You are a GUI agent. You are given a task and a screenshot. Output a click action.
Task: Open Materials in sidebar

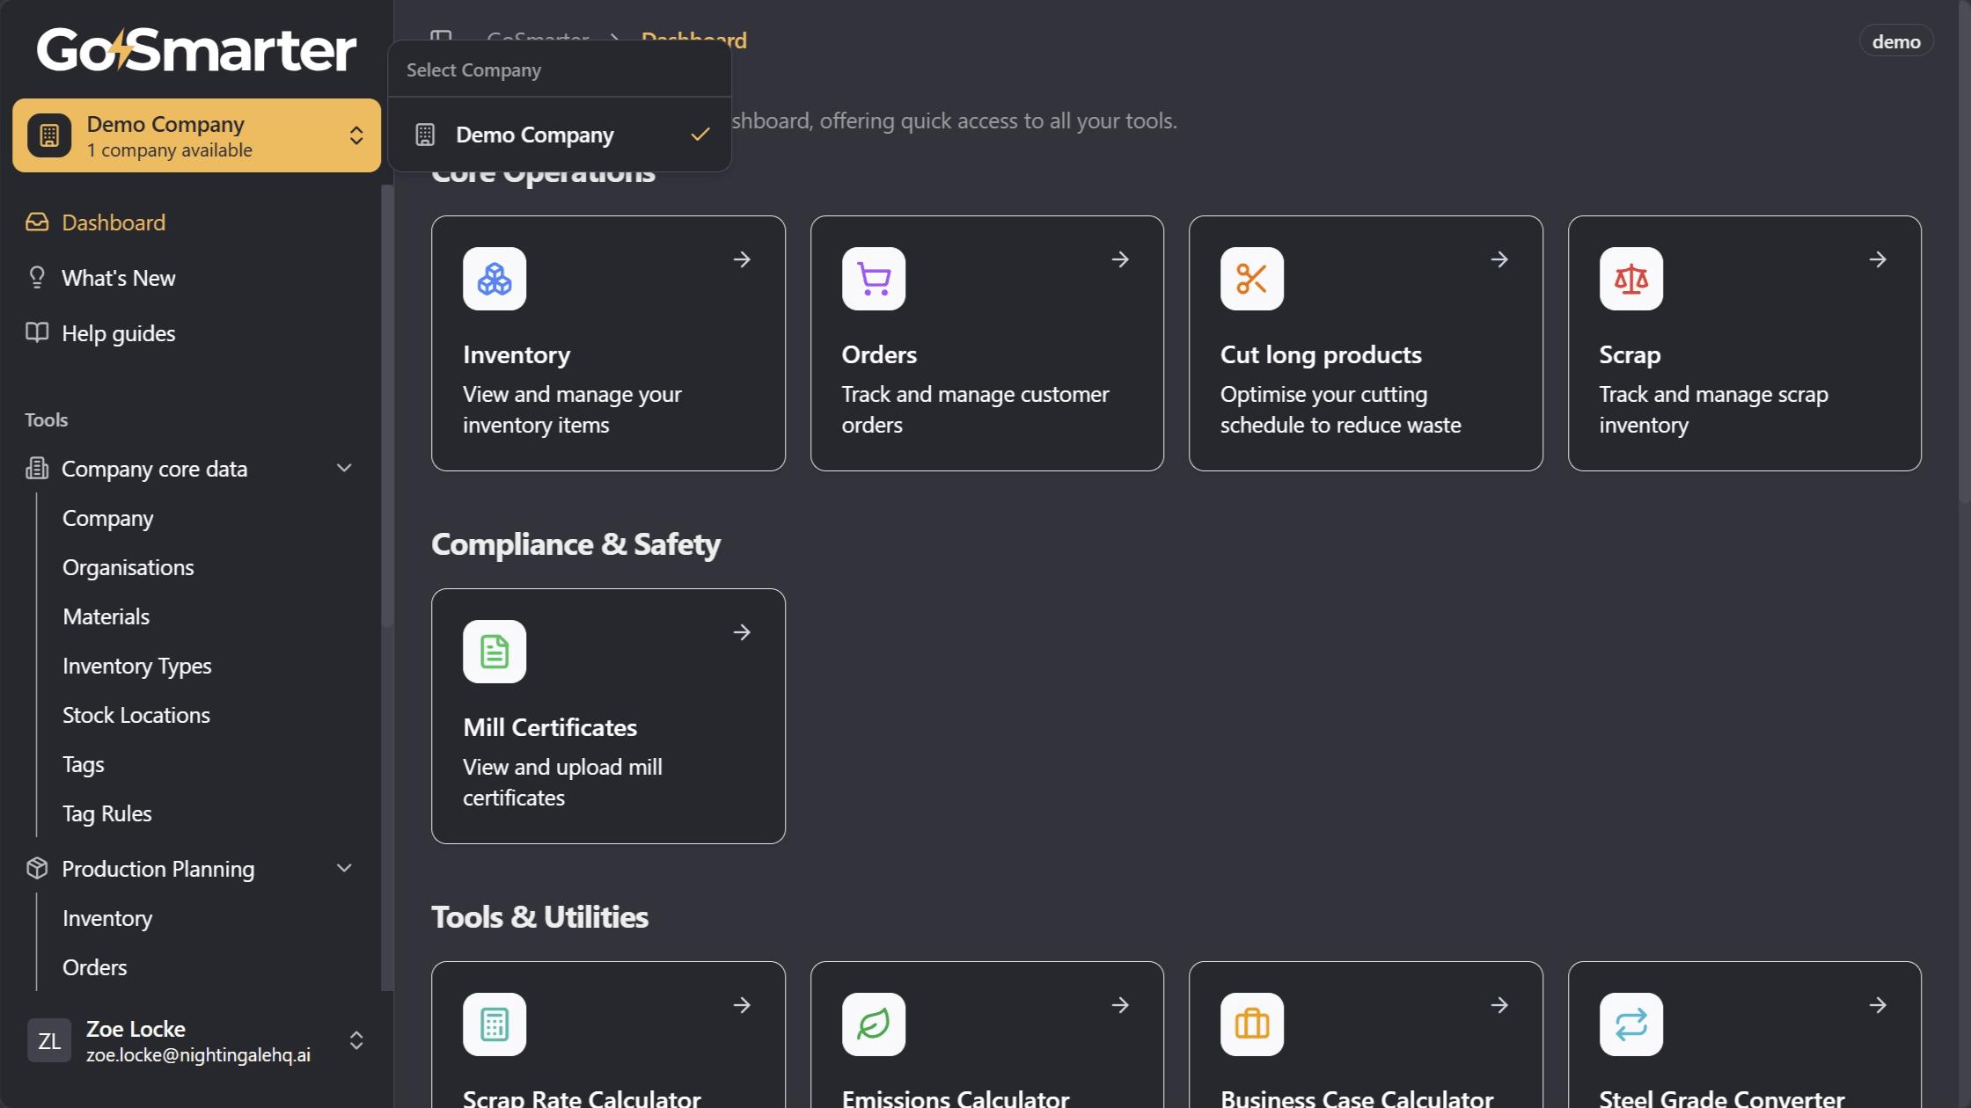pos(106,616)
